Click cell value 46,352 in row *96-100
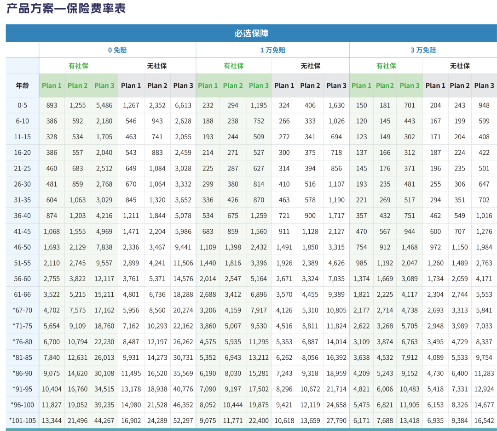The height and width of the screenshot is (431, 497). tap(183, 405)
